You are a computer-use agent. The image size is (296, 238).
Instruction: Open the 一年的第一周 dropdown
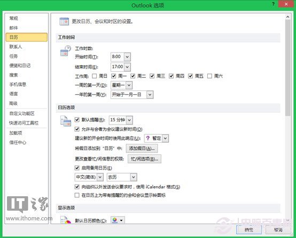click(150, 95)
